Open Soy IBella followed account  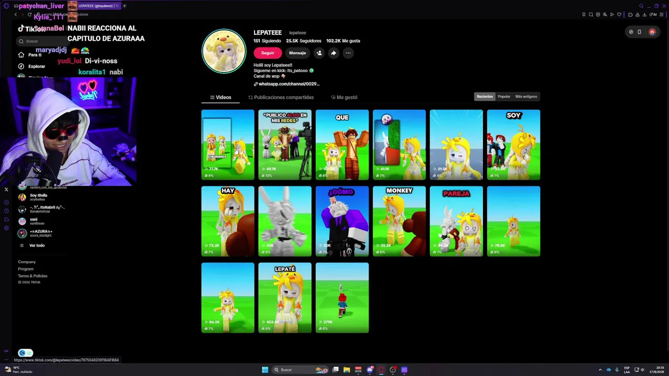(x=32, y=197)
